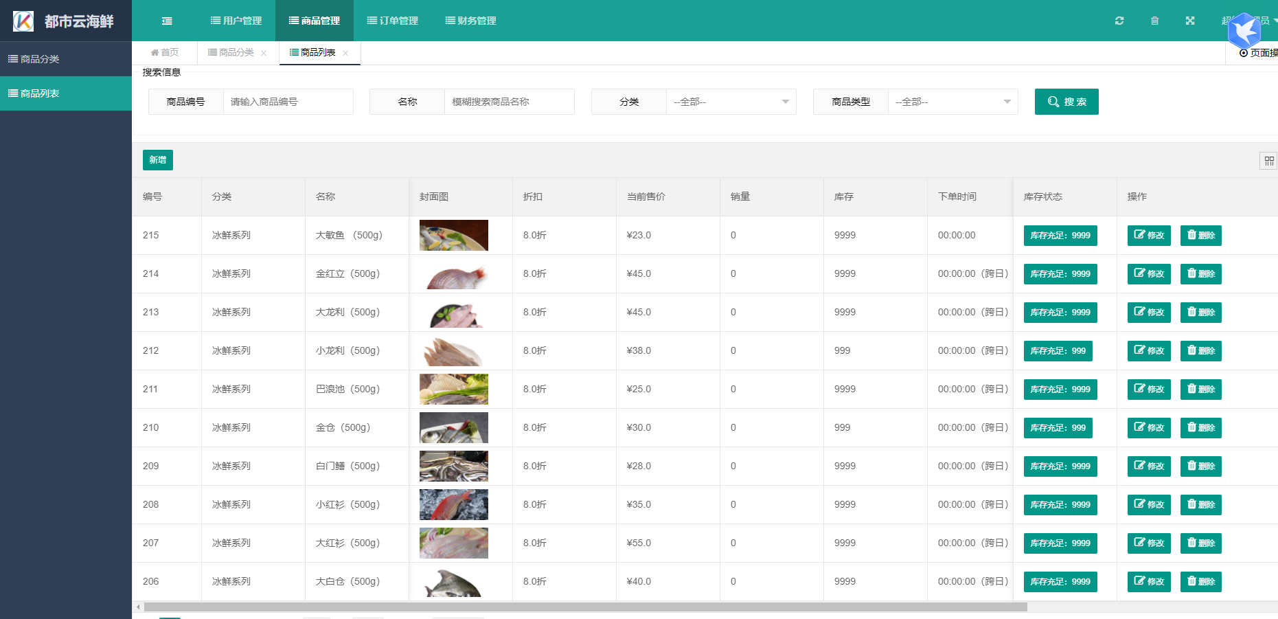Image resolution: width=1278 pixels, height=619 pixels.
Task: Edit product 215 大敏鱼
Action: [x=1148, y=235]
